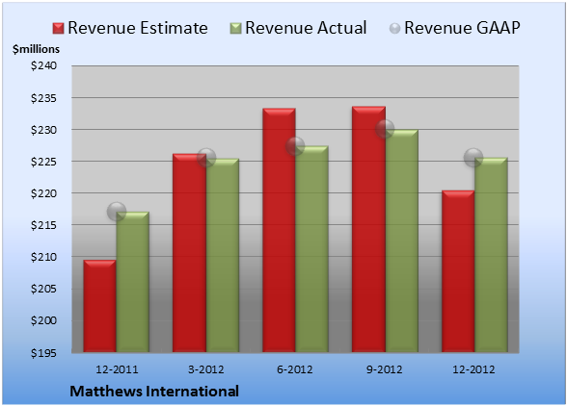Select the red estimate bar for 12-2011

(x=100, y=306)
